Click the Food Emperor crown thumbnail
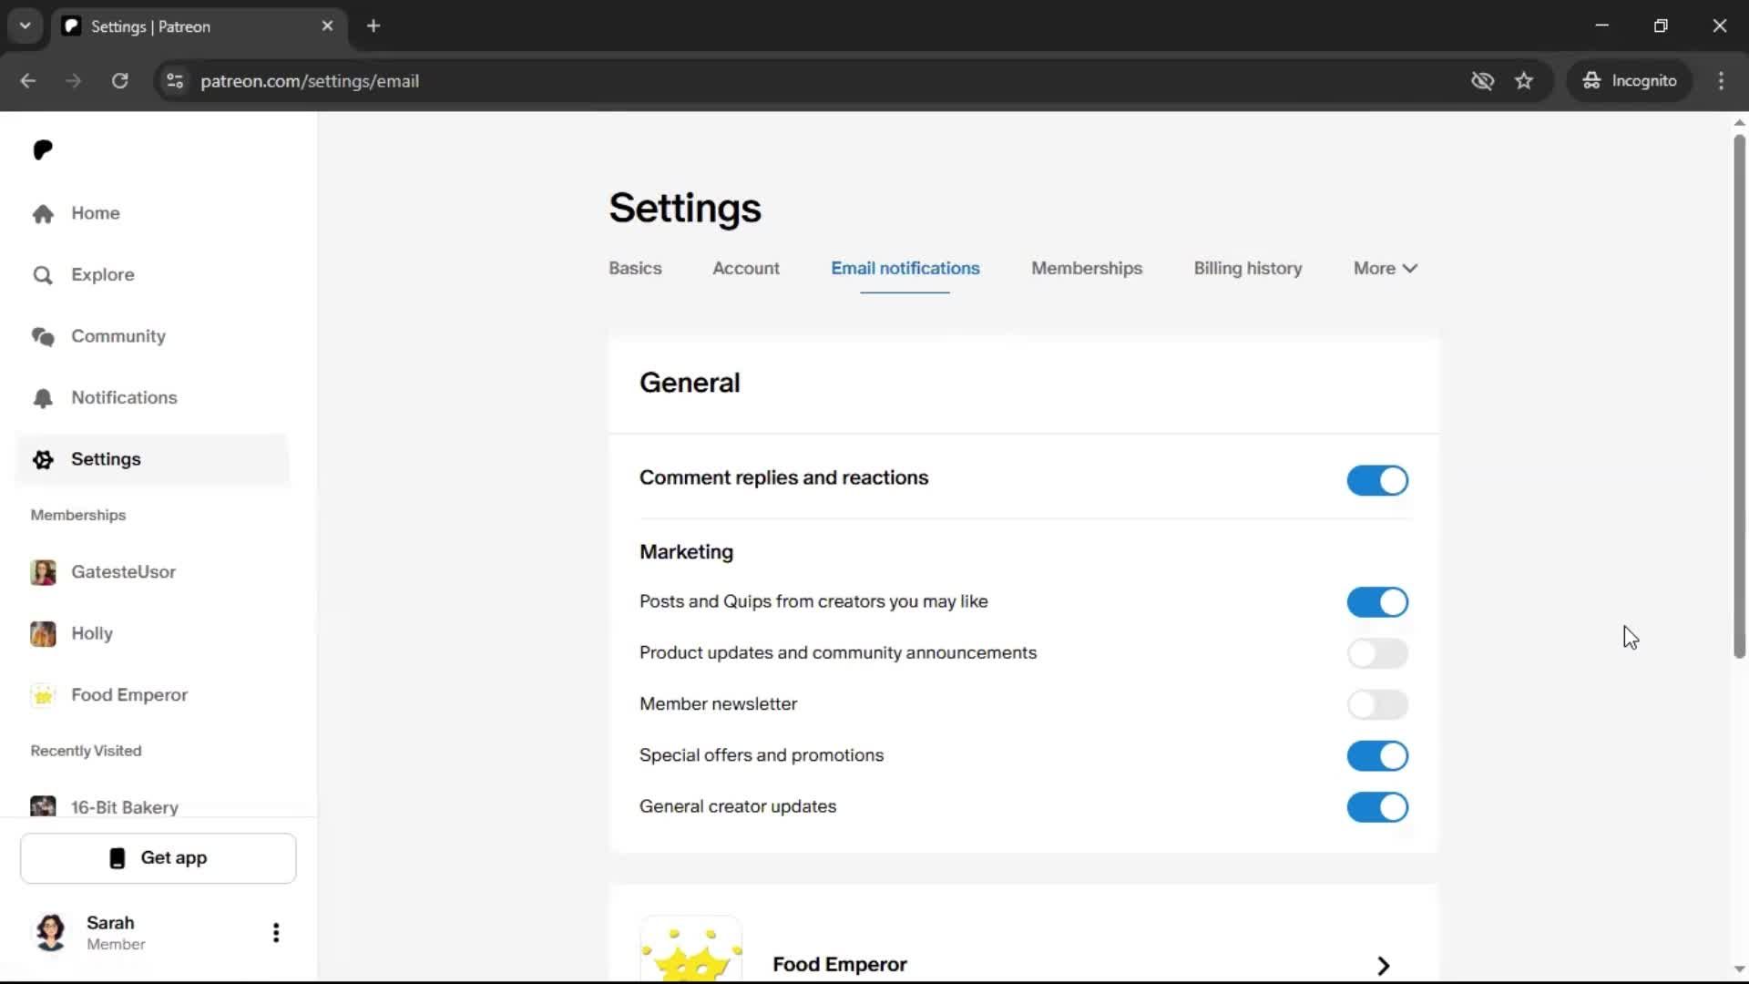The image size is (1749, 984). [691, 949]
